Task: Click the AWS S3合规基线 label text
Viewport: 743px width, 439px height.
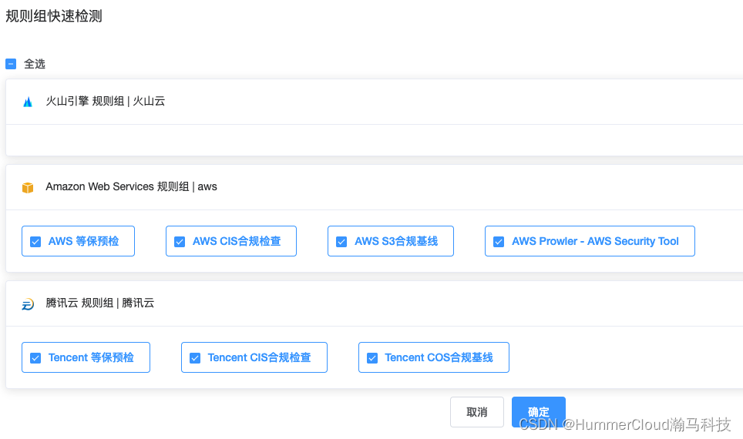Action: coord(396,242)
